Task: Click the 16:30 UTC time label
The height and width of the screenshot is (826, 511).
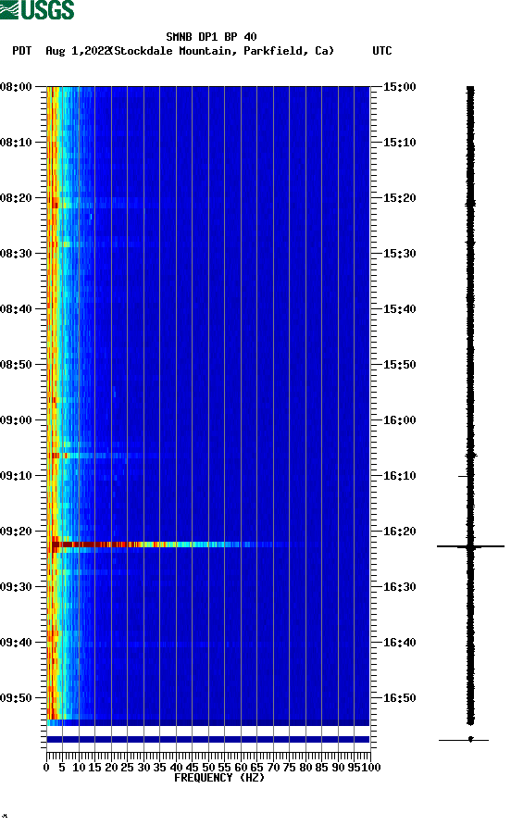Action: (x=399, y=587)
